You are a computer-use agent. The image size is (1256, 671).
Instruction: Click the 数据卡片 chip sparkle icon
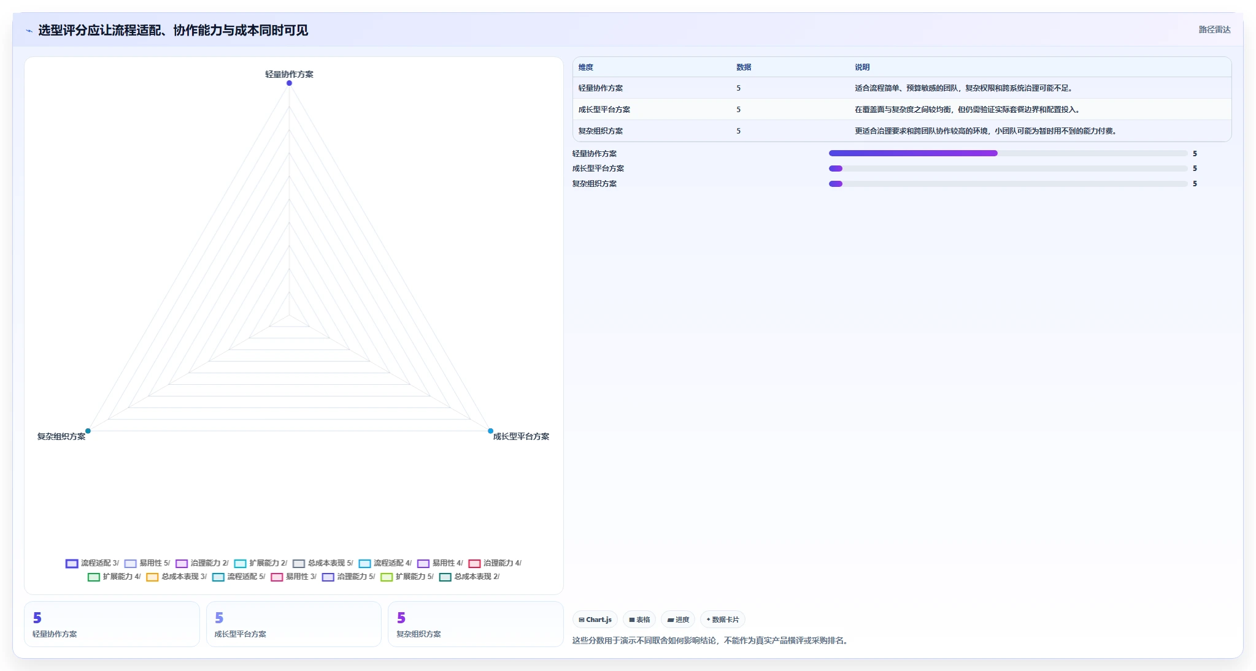[708, 620]
